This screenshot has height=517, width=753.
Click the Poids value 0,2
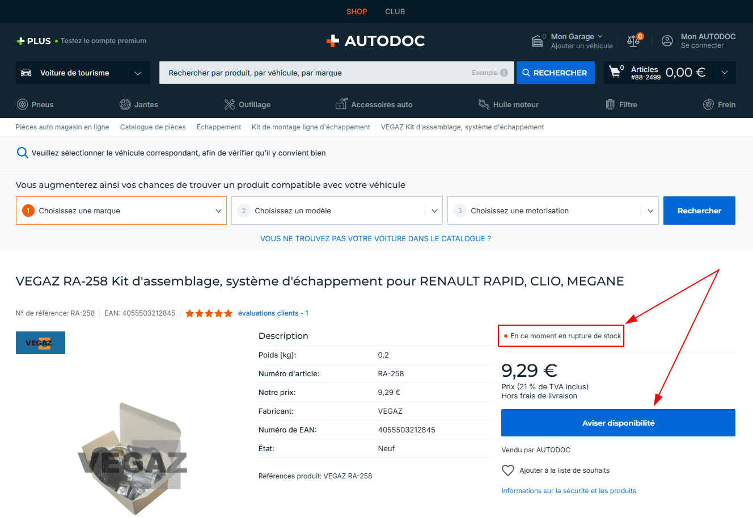pyautogui.click(x=383, y=355)
